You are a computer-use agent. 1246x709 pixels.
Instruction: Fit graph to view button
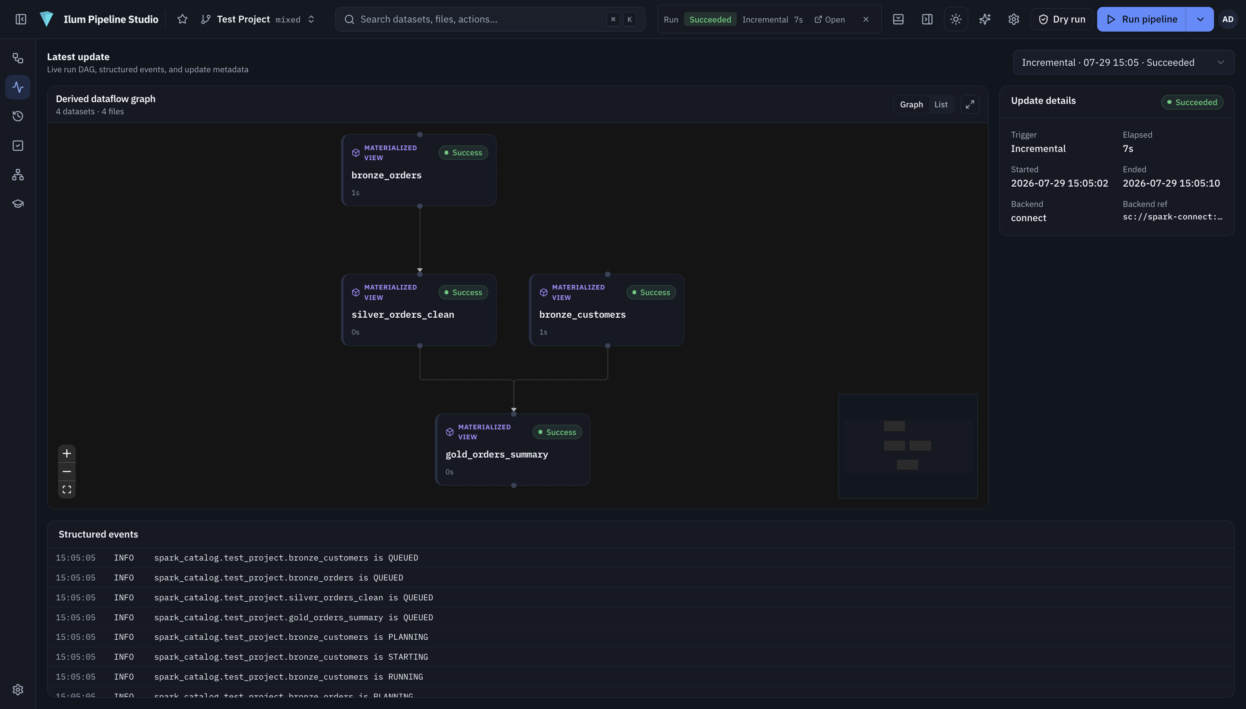click(67, 490)
